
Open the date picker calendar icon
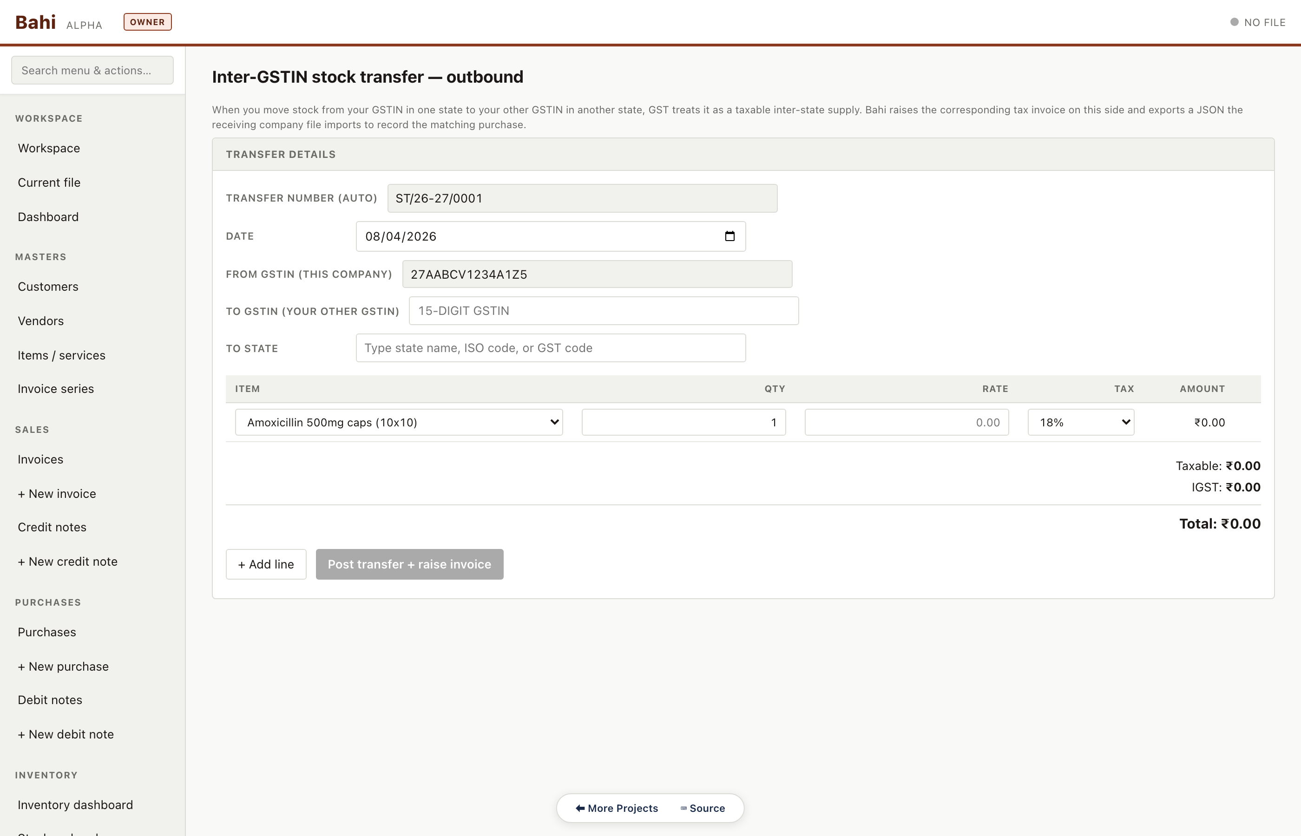[x=729, y=236]
